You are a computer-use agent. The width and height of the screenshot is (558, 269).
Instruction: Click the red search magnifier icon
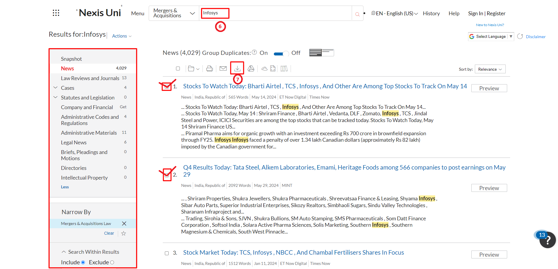point(357,14)
